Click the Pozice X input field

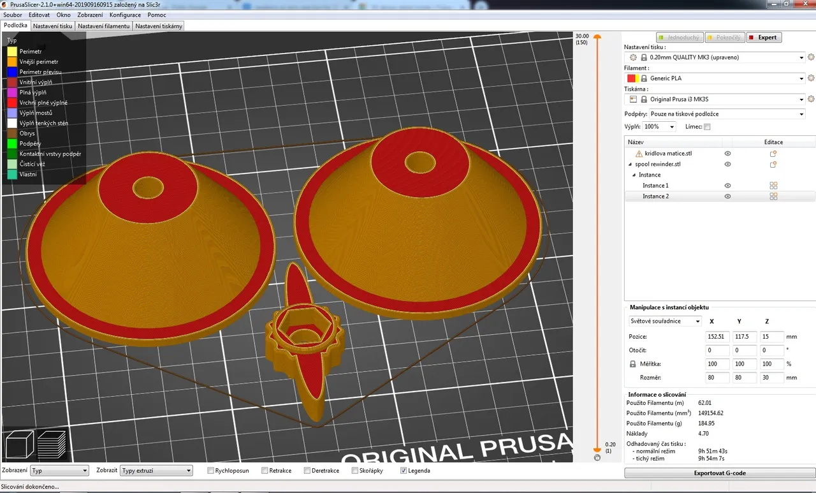point(717,337)
